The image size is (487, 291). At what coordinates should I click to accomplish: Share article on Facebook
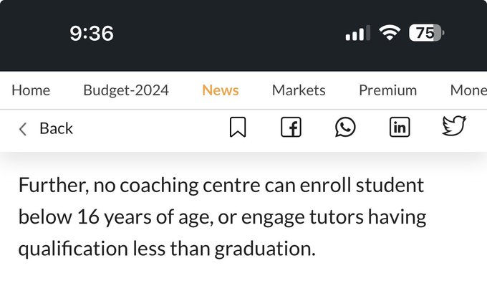point(291,128)
